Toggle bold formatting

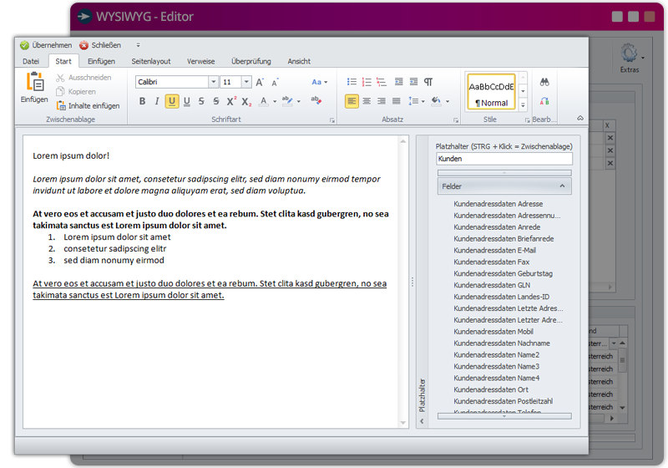(142, 101)
